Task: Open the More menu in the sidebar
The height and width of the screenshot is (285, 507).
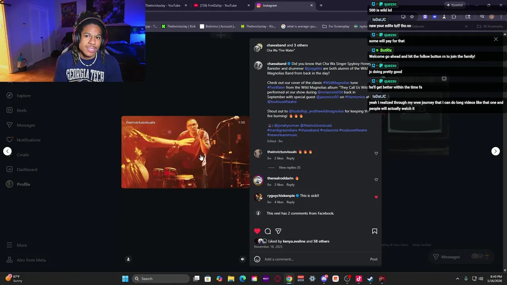Action: [17, 245]
